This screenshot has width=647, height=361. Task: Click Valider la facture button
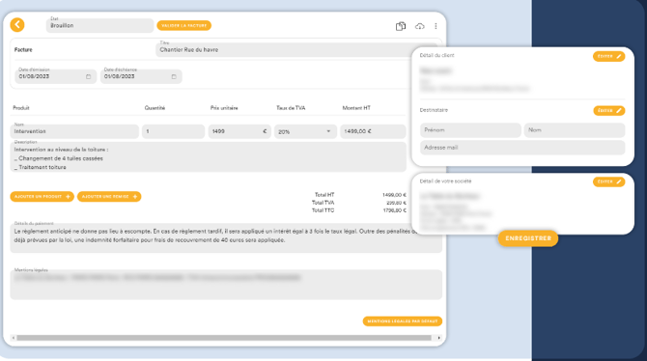[x=184, y=26]
